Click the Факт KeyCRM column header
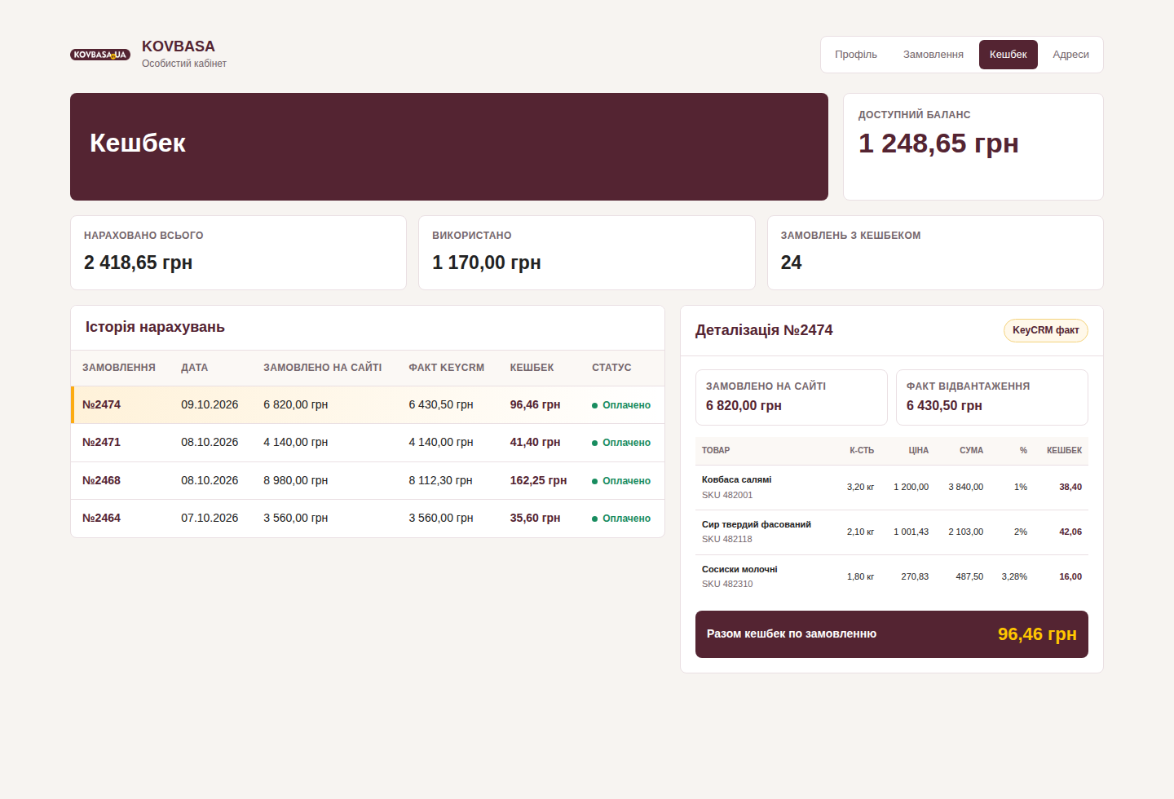This screenshot has height=799, width=1174. pos(447,368)
